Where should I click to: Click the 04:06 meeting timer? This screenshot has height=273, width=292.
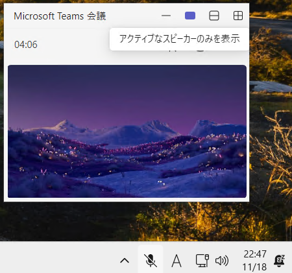pos(26,45)
